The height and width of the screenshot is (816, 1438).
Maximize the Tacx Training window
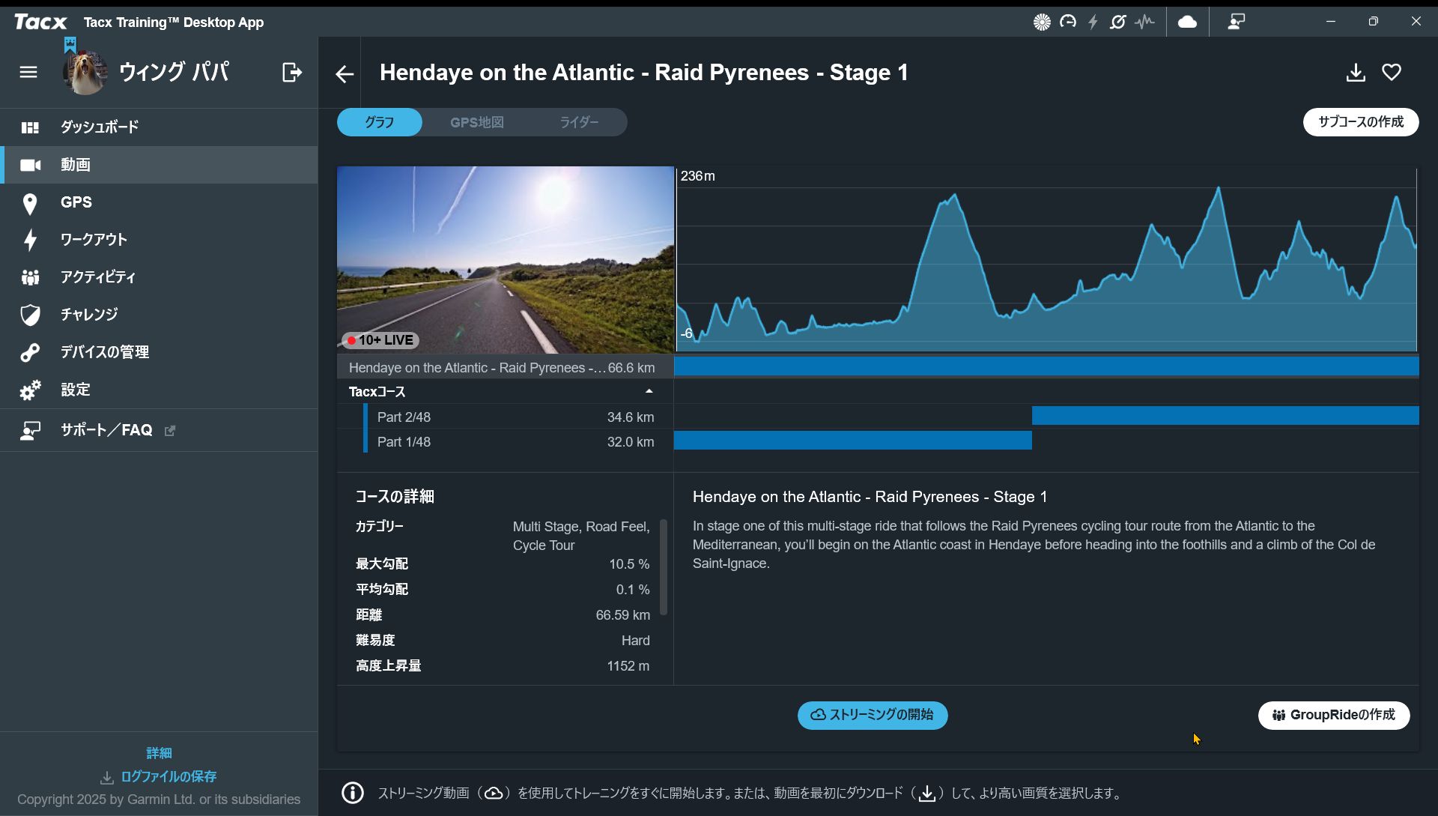(1373, 22)
